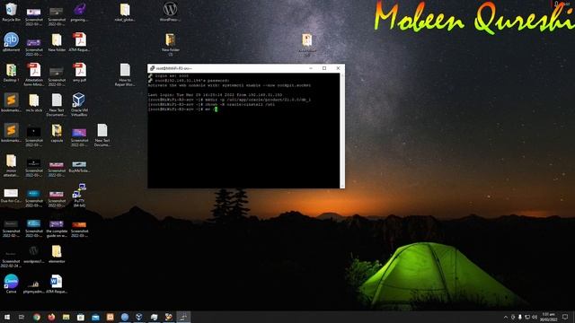Select the Oracle VM VirtualBox shortcut
This screenshot has width=575, height=323.
(x=79, y=104)
